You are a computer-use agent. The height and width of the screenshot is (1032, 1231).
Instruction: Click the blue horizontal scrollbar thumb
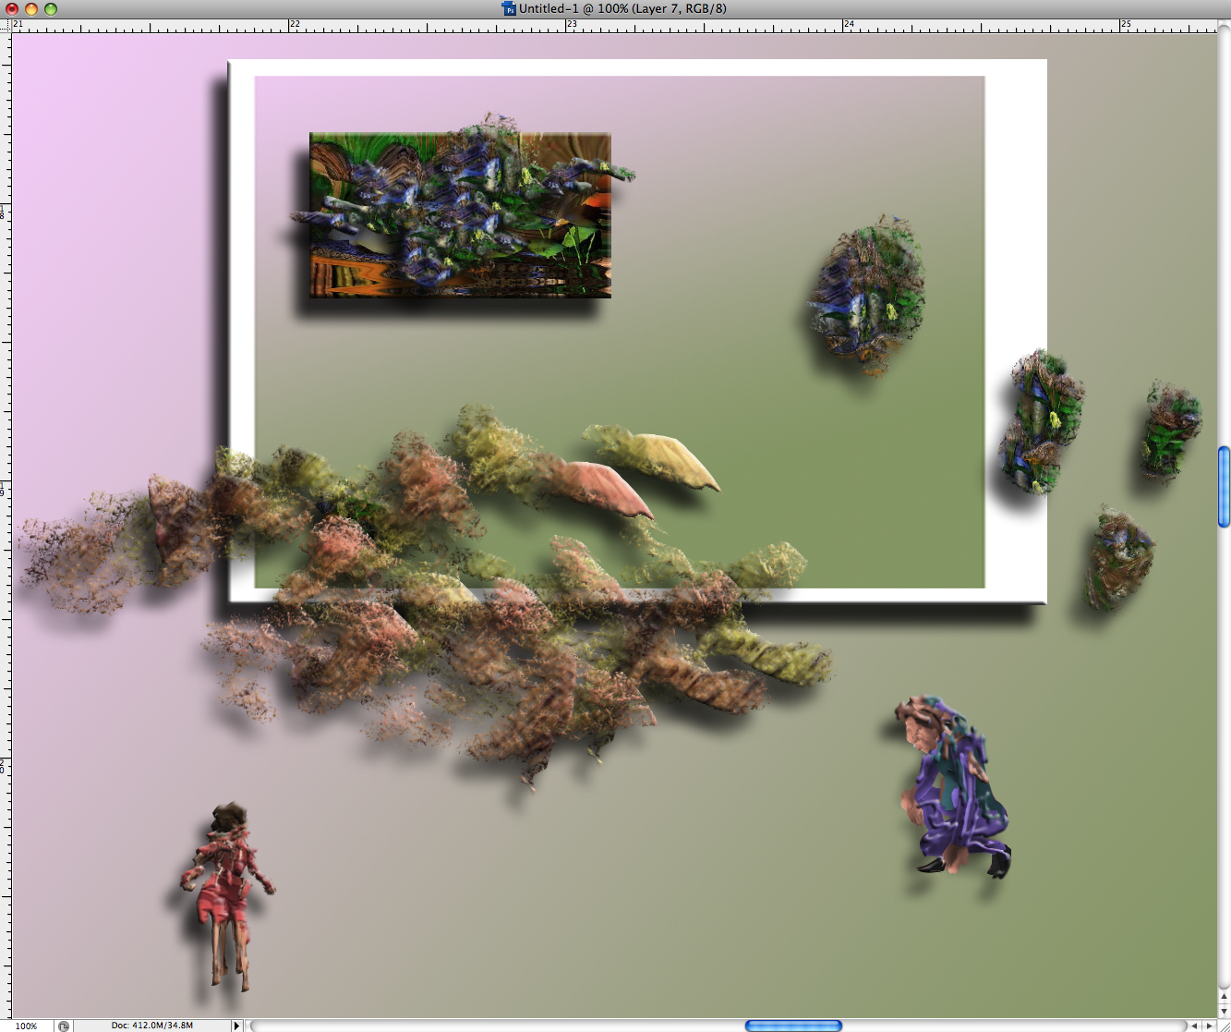(x=793, y=1026)
